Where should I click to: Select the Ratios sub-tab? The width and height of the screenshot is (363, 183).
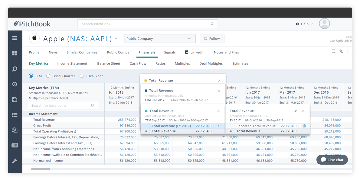tap(161, 63)
